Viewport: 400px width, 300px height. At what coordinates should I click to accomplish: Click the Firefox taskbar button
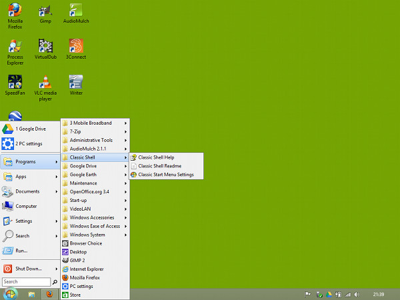pos(49,294)
